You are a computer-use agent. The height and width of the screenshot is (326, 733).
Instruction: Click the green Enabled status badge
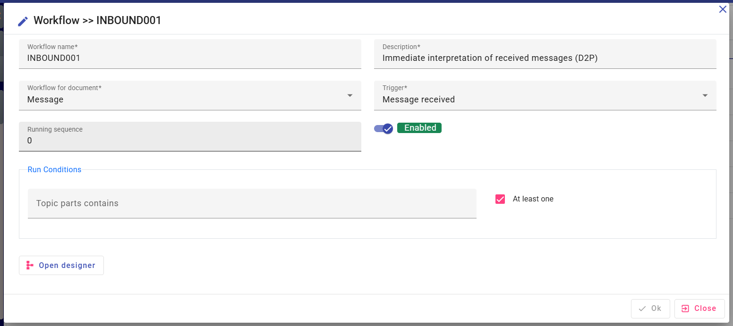[419, 128]
